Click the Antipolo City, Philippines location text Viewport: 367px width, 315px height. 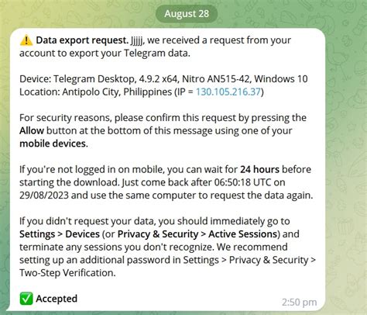tap(117, 92)
